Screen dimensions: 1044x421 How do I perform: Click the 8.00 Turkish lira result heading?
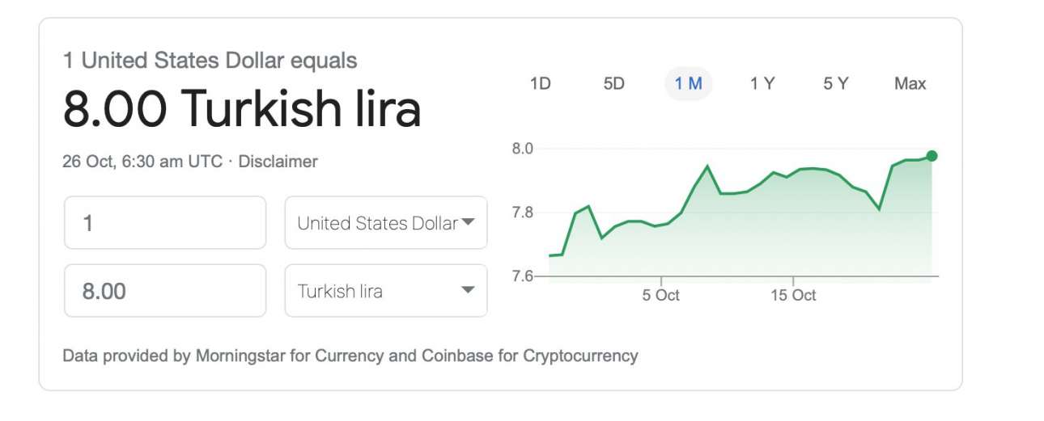[242, 109]
